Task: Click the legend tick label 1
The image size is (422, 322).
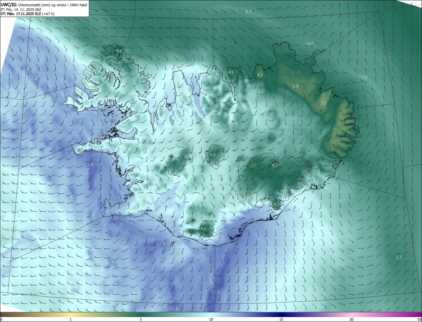Action: tap(71, 319)
